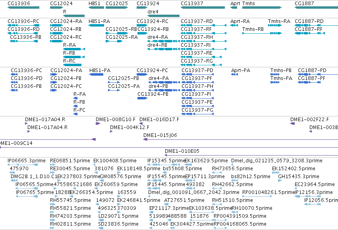Select the CG13936 gene label

tap(19, 4)
